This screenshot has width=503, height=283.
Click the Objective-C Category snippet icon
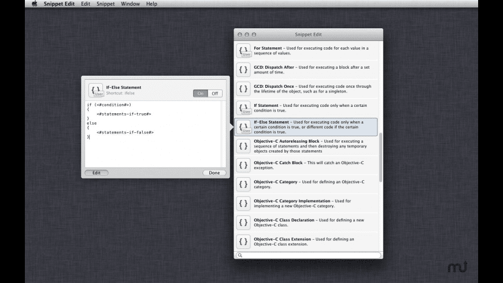click(x=243, y=184)
